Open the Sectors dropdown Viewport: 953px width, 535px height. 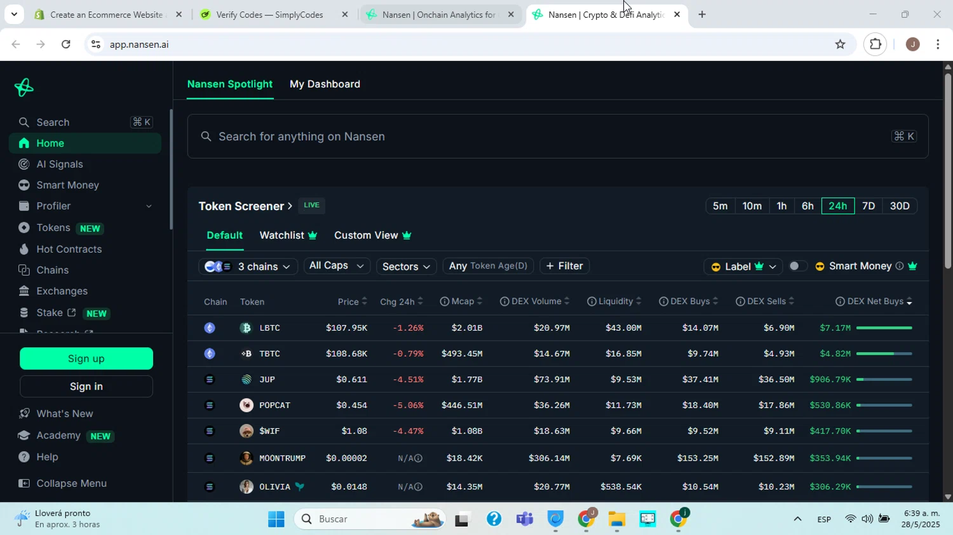(406, 267)
